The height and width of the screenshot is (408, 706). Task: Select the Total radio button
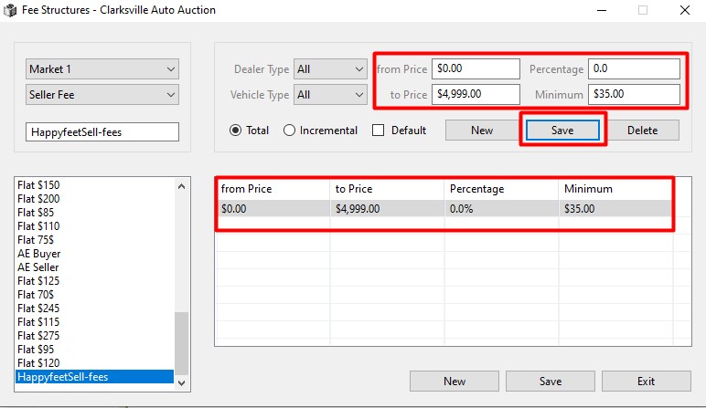coord(235,131)
